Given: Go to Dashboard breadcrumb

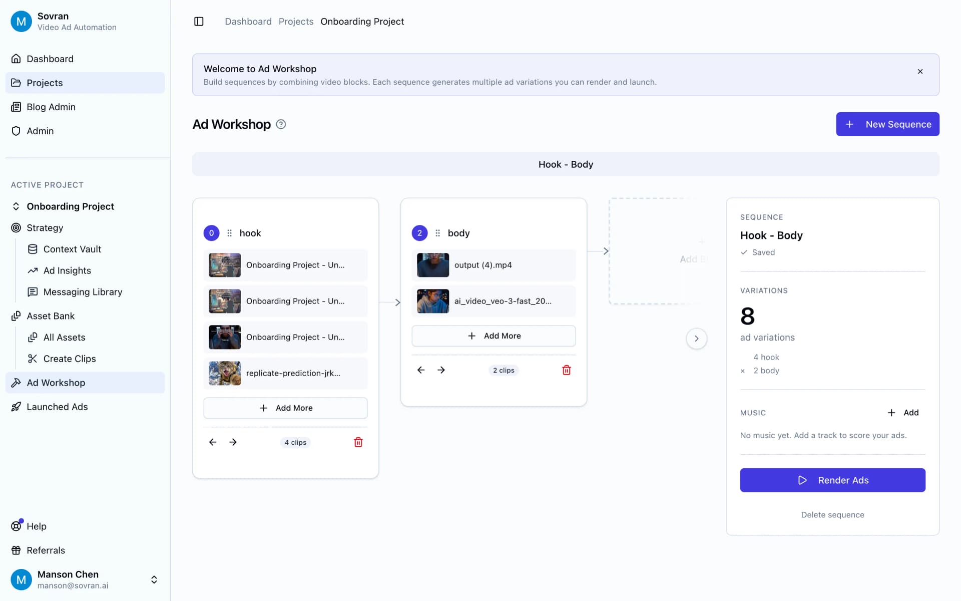Looking at the screenshot, I should click(248, 22).
